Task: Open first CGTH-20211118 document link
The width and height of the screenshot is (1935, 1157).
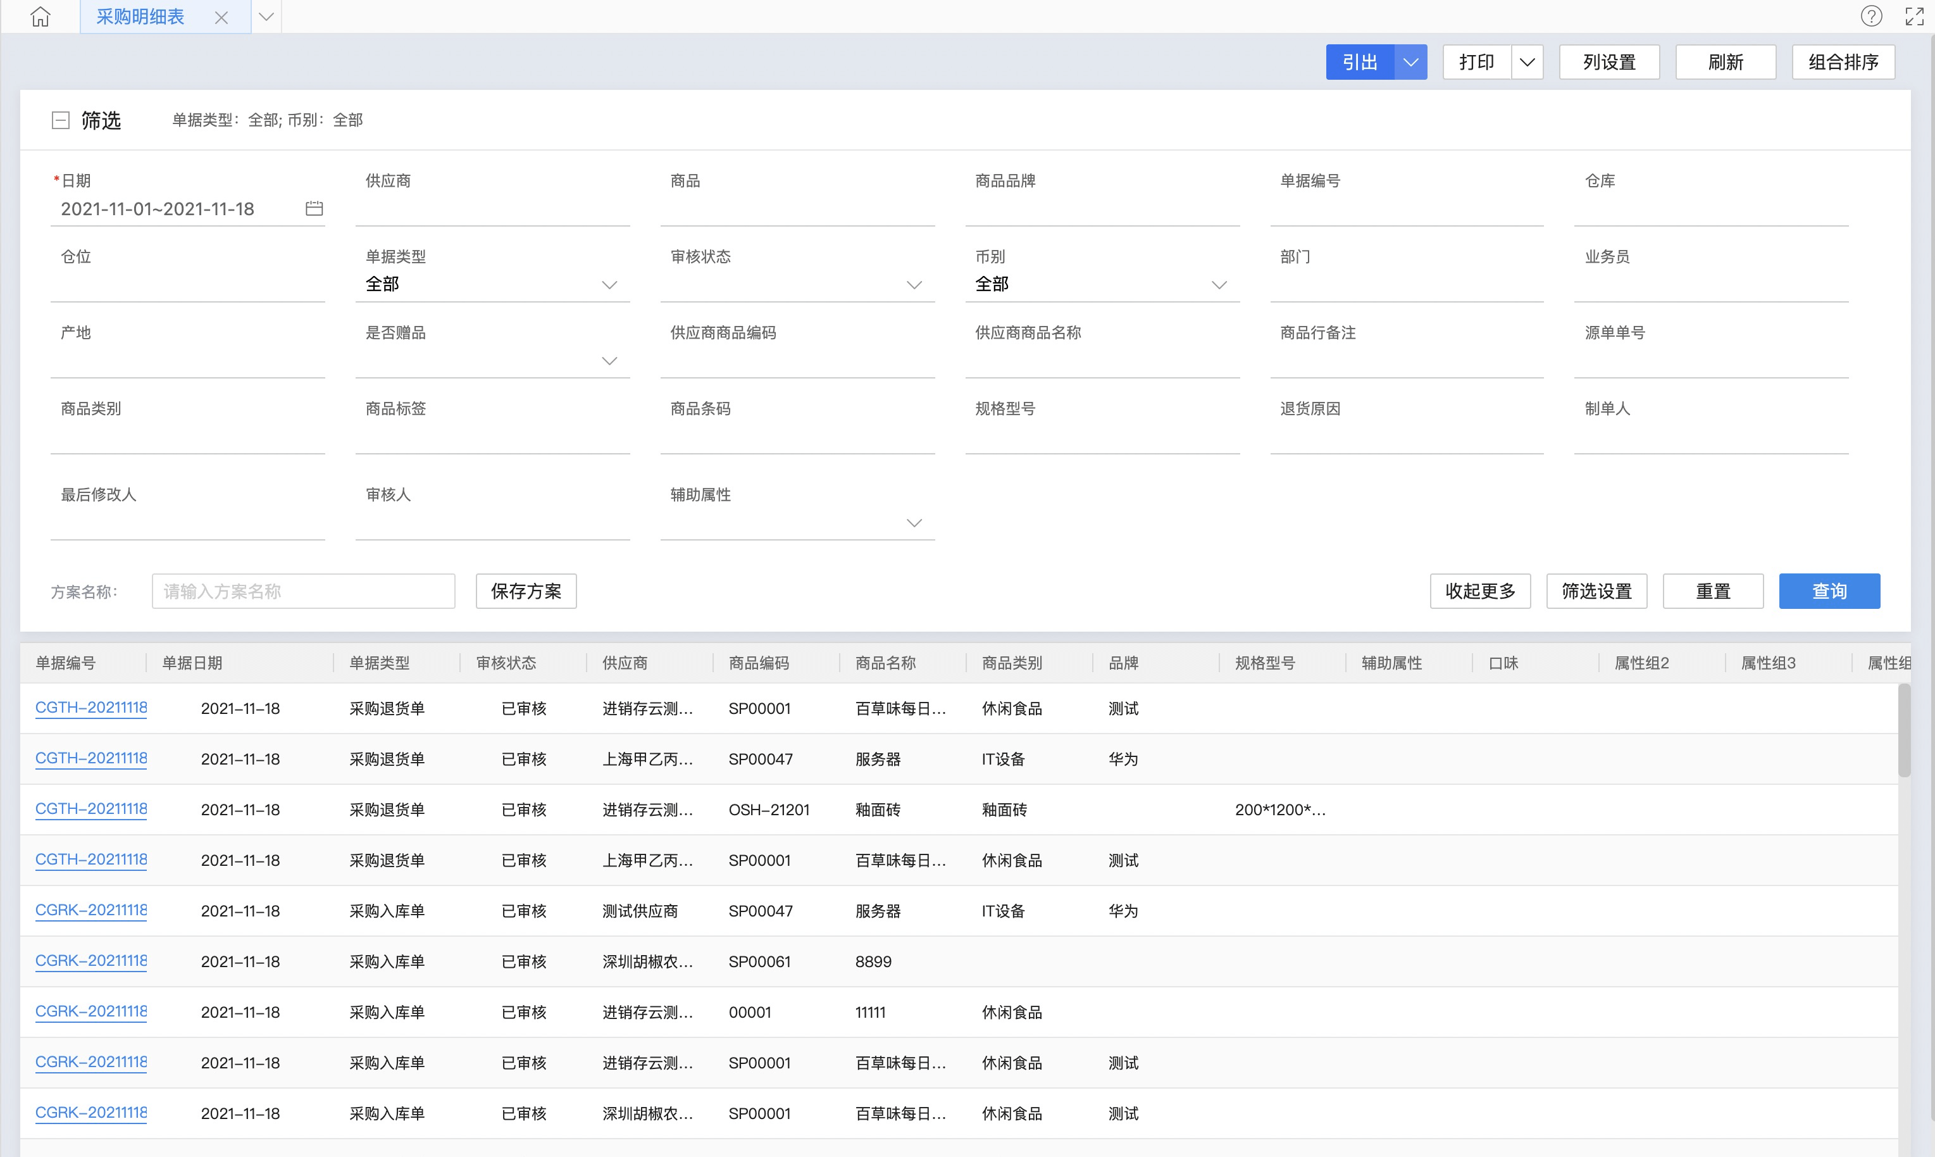Action: coord(91,707)
